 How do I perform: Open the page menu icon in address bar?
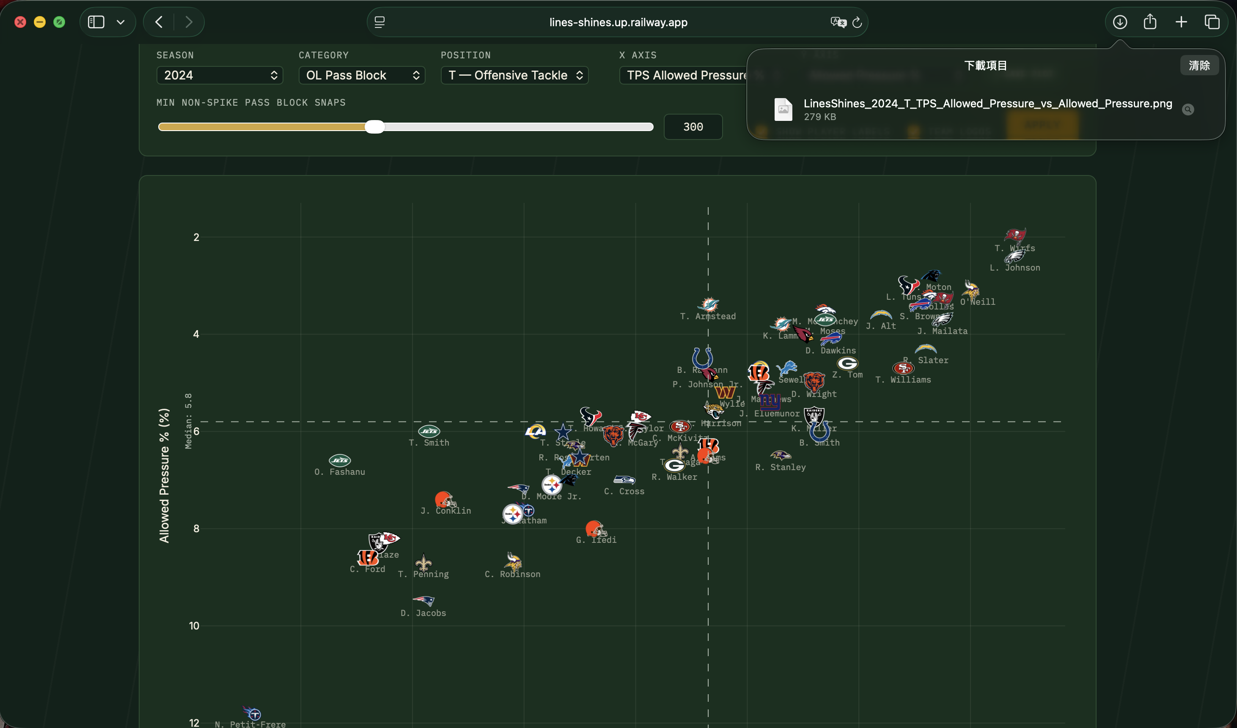click(379, 22)
